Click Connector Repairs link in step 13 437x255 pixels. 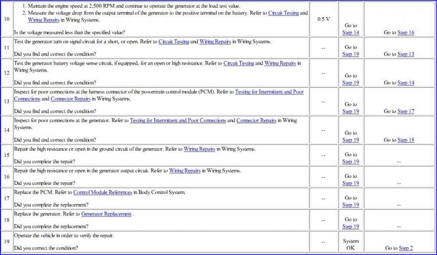[70, 99]
